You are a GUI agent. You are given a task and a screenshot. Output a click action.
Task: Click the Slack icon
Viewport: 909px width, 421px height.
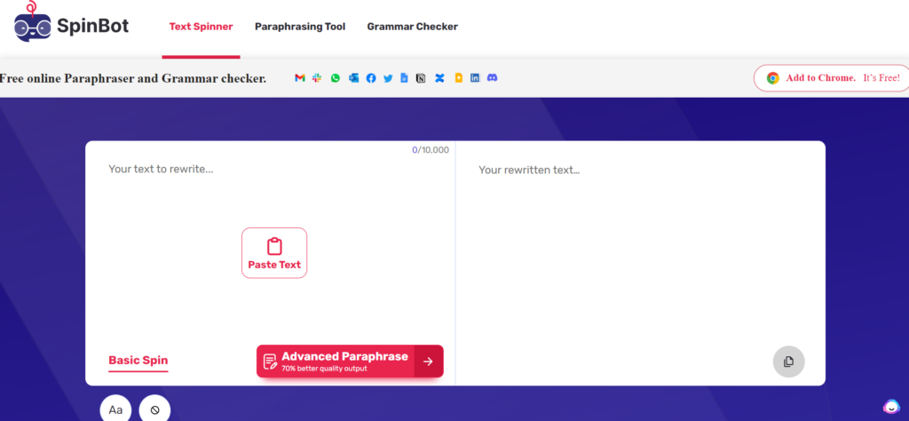point(317,78)
